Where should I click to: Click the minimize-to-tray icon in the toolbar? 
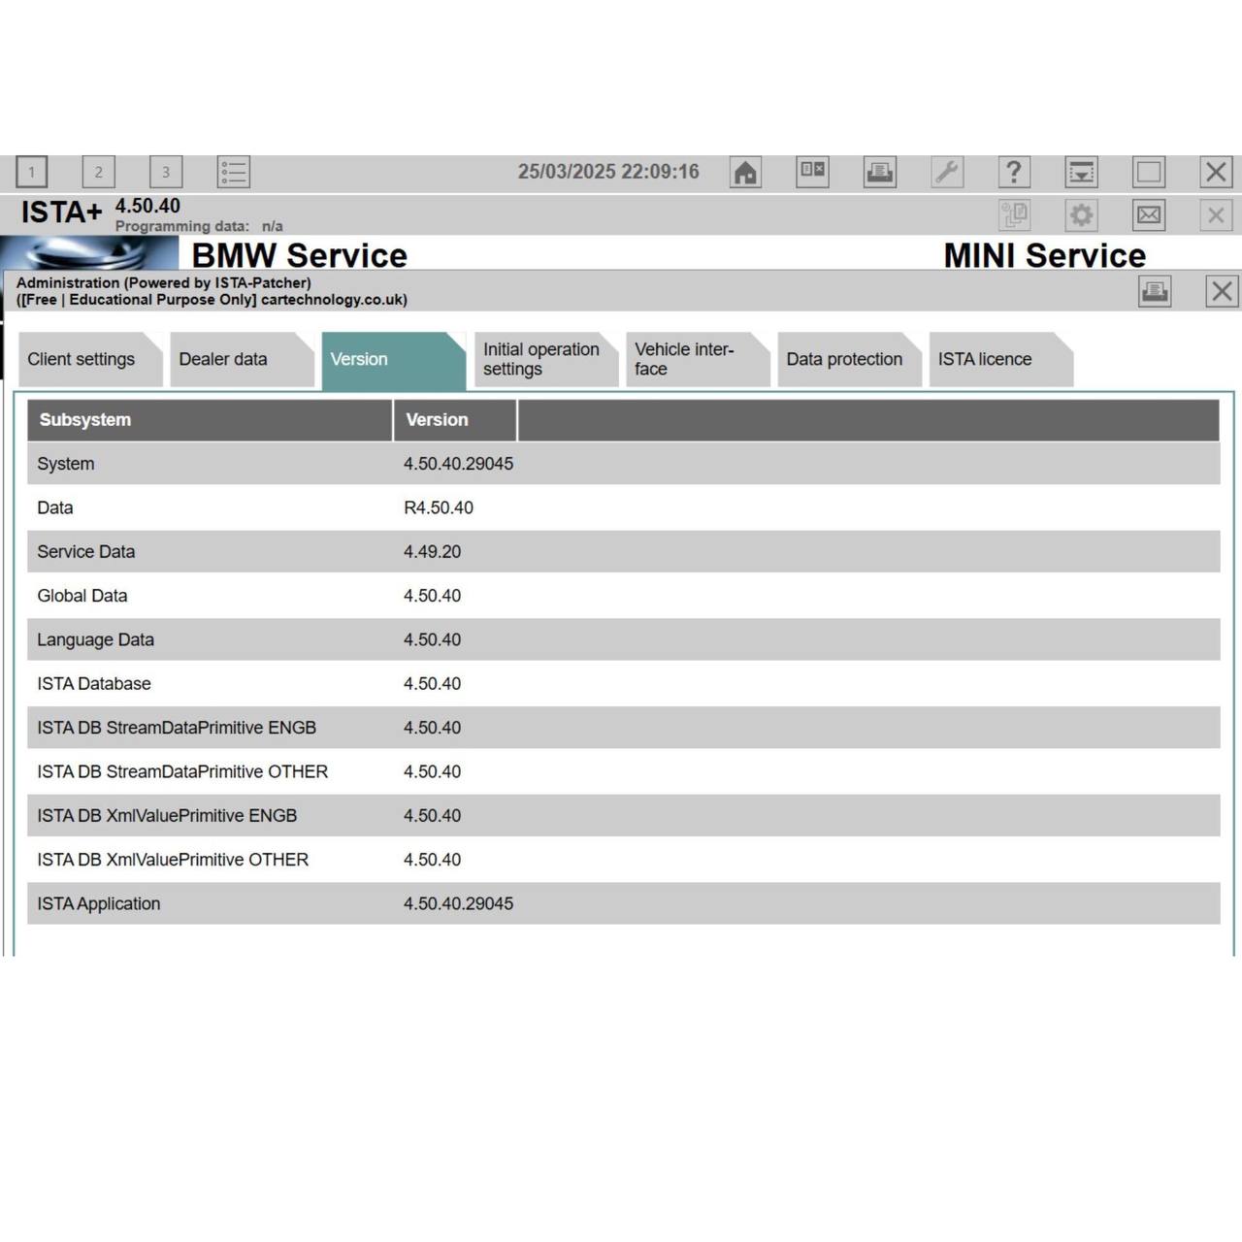pyautogui.click(x=1081, y=172)
